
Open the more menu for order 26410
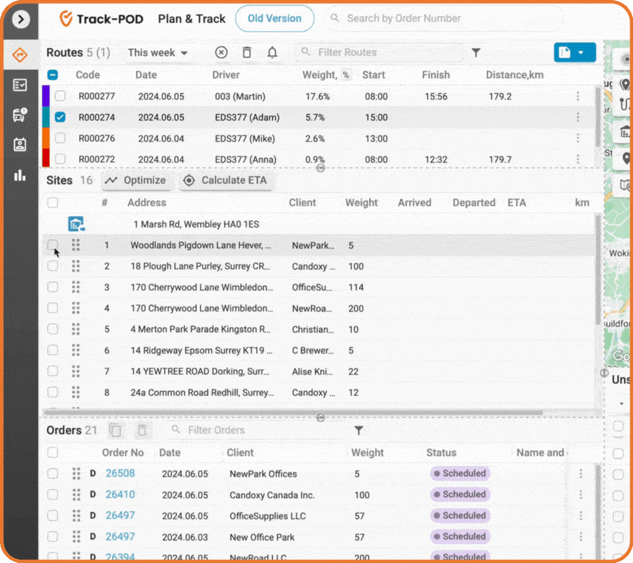[x=580, y=494]
